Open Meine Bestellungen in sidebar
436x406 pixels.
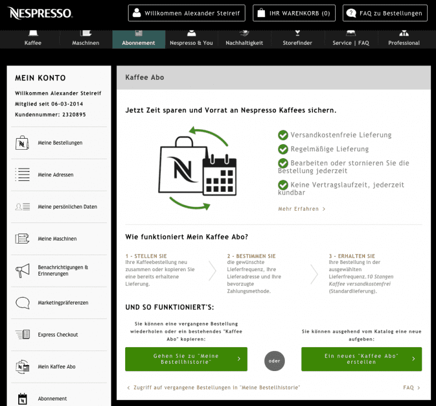coord(59,143)
